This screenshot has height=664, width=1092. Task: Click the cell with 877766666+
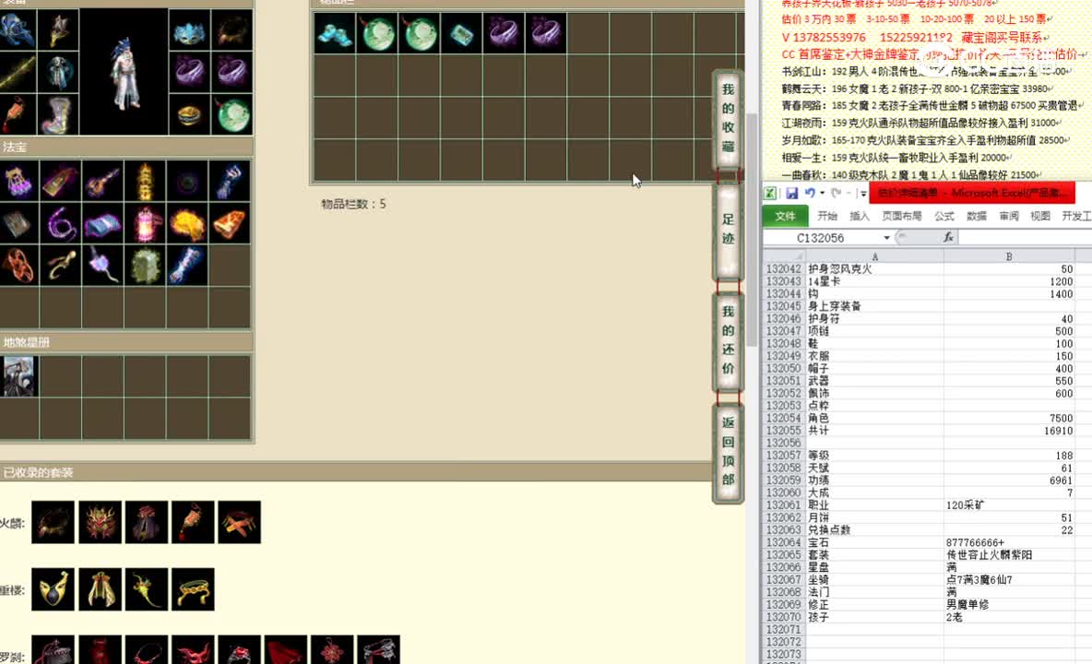tap(1009, 542)
